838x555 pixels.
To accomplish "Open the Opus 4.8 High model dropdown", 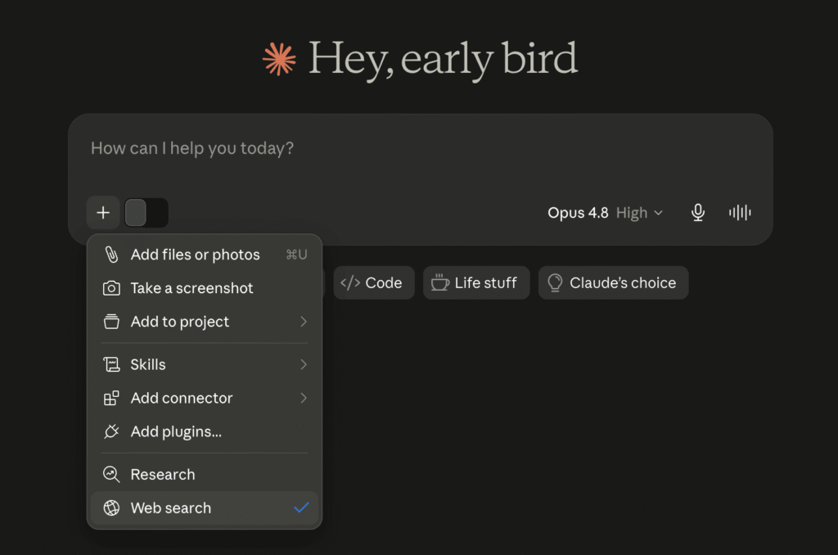I will tap(605, 213).
